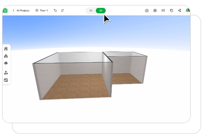The width and height of the screenshot is (207, 138).
Task: Open the construction house panel
Action: click(6, 49)
